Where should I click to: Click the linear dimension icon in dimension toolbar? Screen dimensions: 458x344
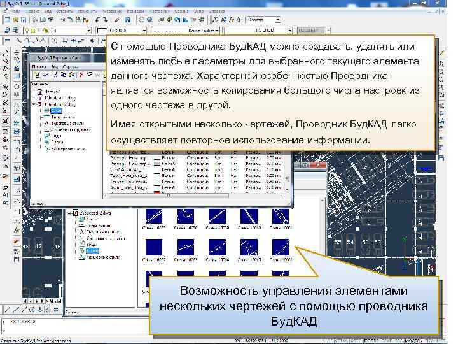7,40
